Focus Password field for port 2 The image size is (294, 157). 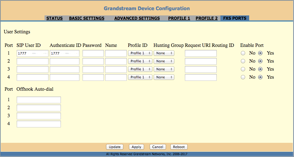pos(93,61)
